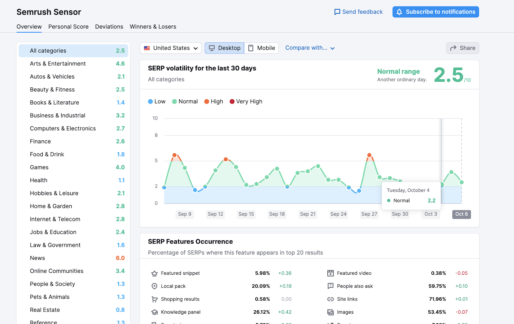Select People & Society category
Viewport: 514px width, 324px height.
point(74,284)
